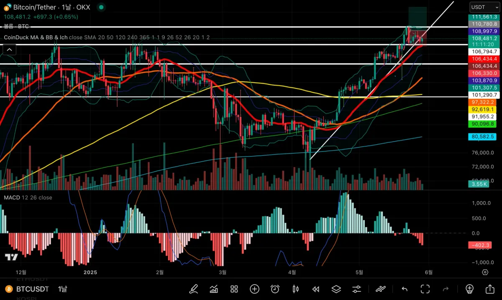Open the BTCUSDT symbol search
Viewport: 502px width, 300px height.
pyautogui.click(x=32, y=289)
